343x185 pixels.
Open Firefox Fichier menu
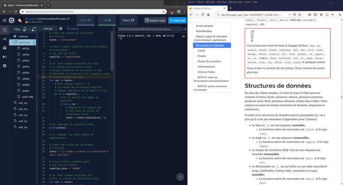pos(191,2)
